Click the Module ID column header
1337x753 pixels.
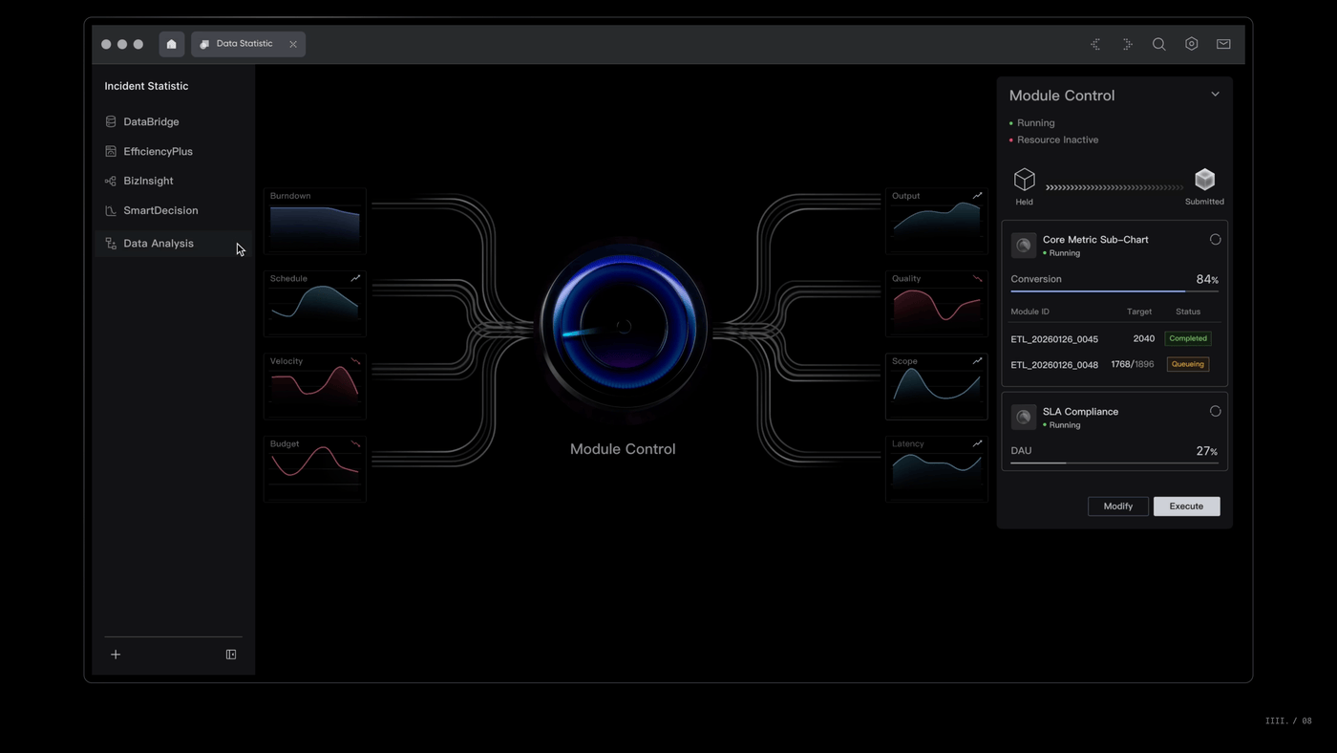click(x=1029, y=312)
